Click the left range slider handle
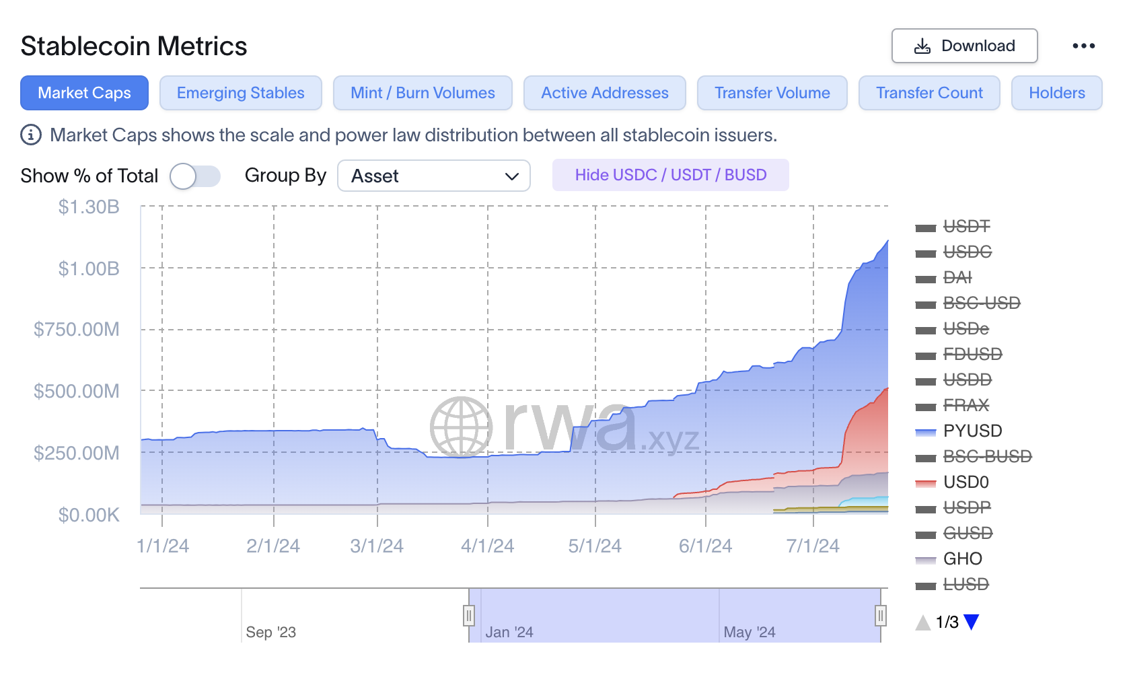1129x685 pixels. (x=469, y=615)
